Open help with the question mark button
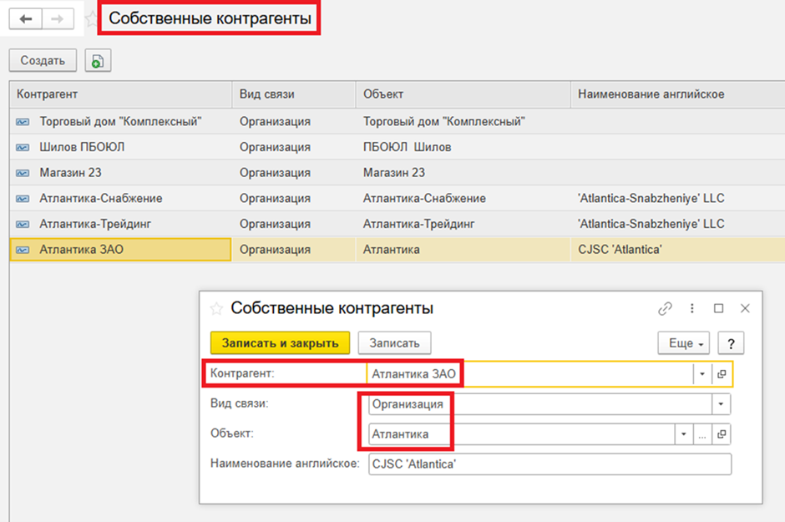This screenshot has height=522, width=785. click(731, 343)
